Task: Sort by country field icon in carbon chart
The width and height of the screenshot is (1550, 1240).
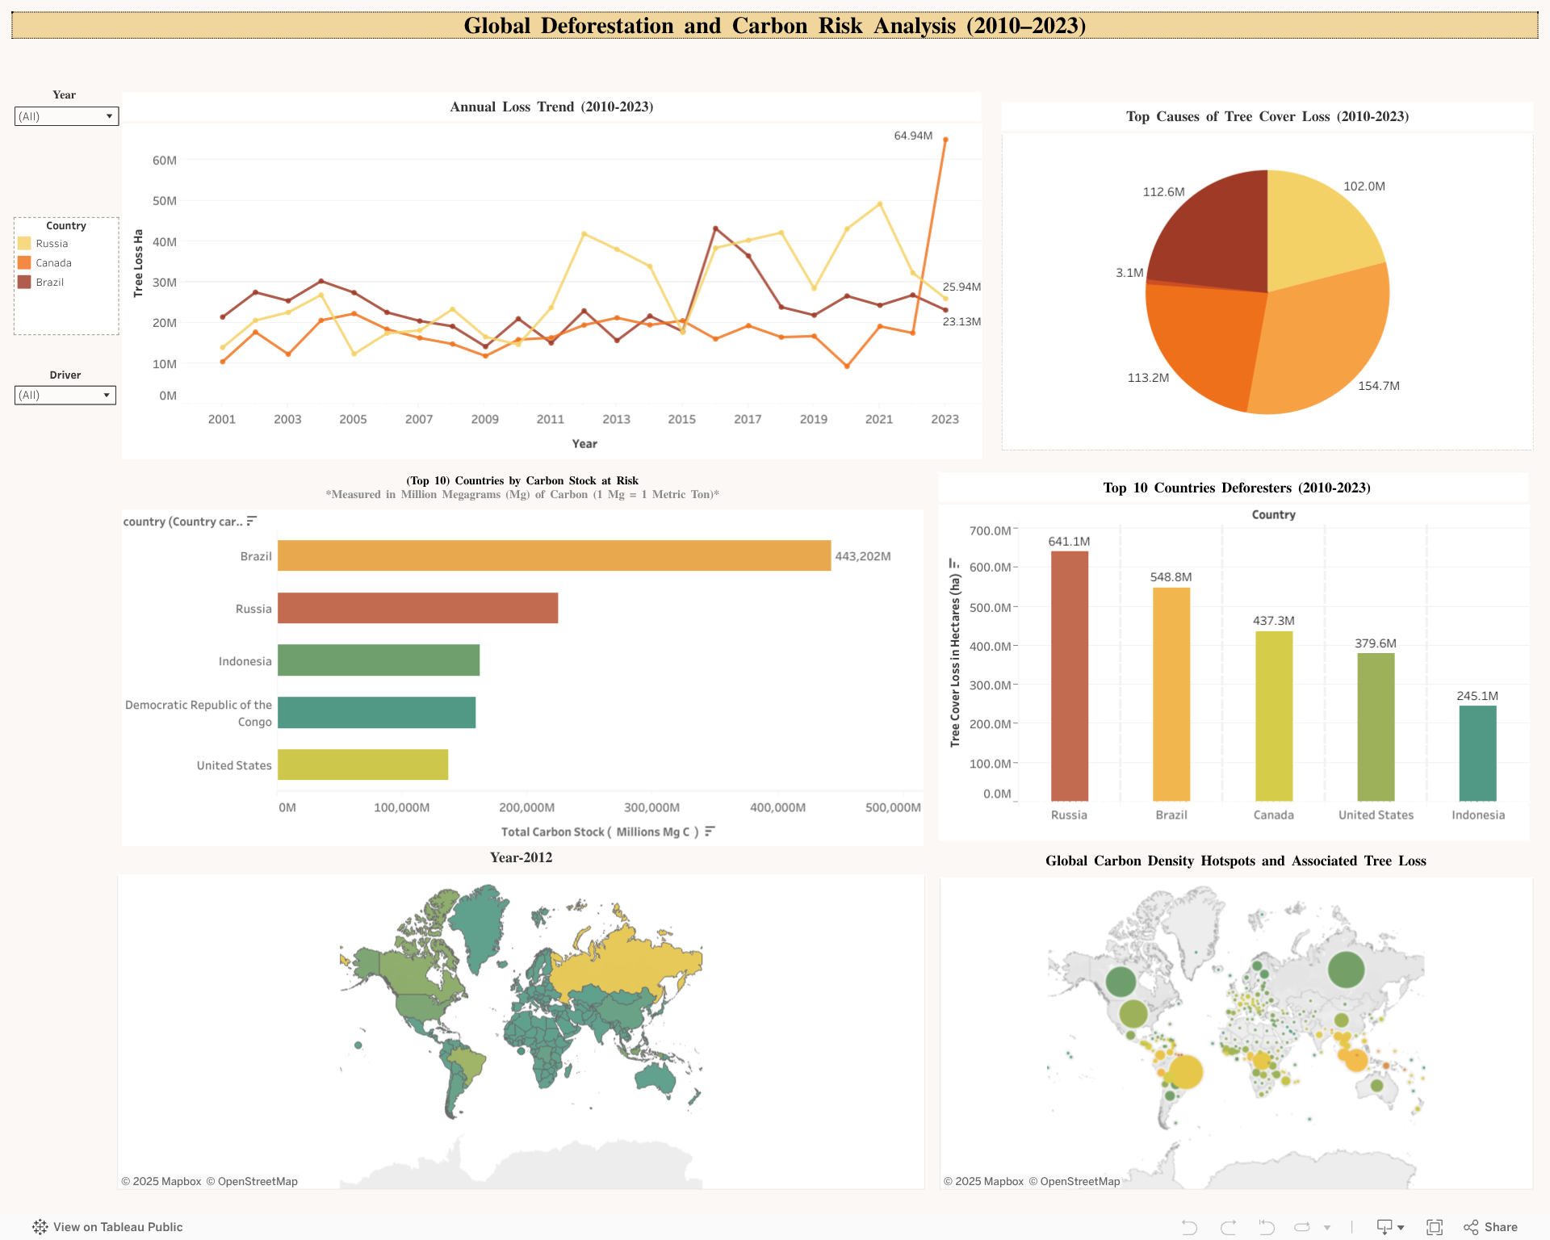Action: [x=252, y=522]
